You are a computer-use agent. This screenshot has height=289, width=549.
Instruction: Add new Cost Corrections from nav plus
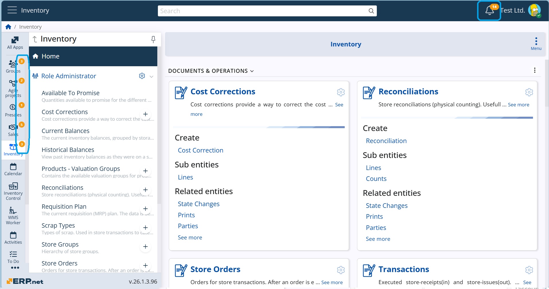point(146,114)
